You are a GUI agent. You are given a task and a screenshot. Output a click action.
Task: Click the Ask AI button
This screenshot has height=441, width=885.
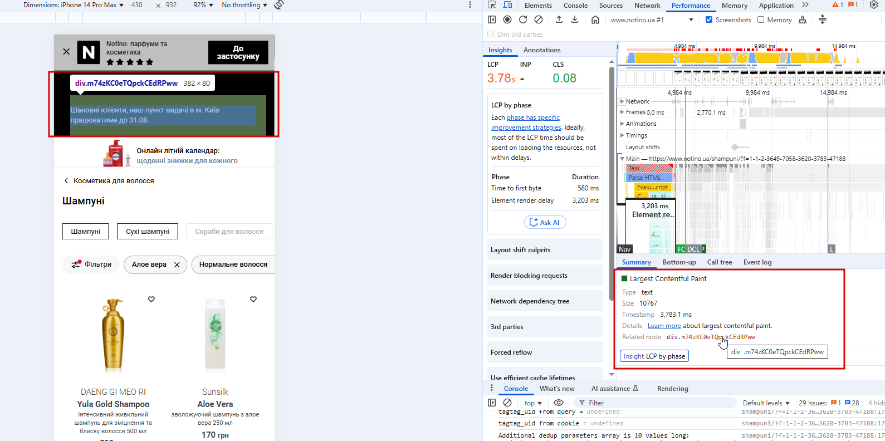545,222
